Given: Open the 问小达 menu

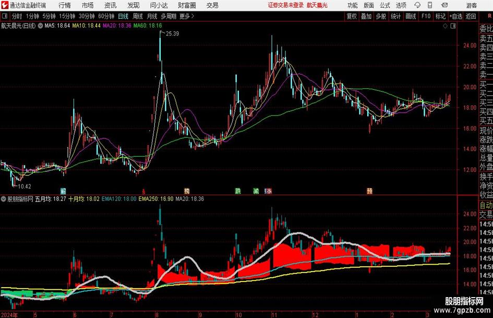Looking at the screenshot, I should pos(159,5).
